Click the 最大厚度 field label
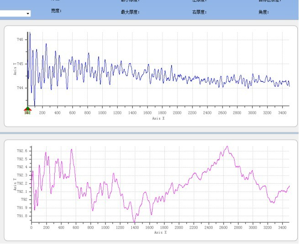This screenshot has width=299, height=244. click(130, 12)
